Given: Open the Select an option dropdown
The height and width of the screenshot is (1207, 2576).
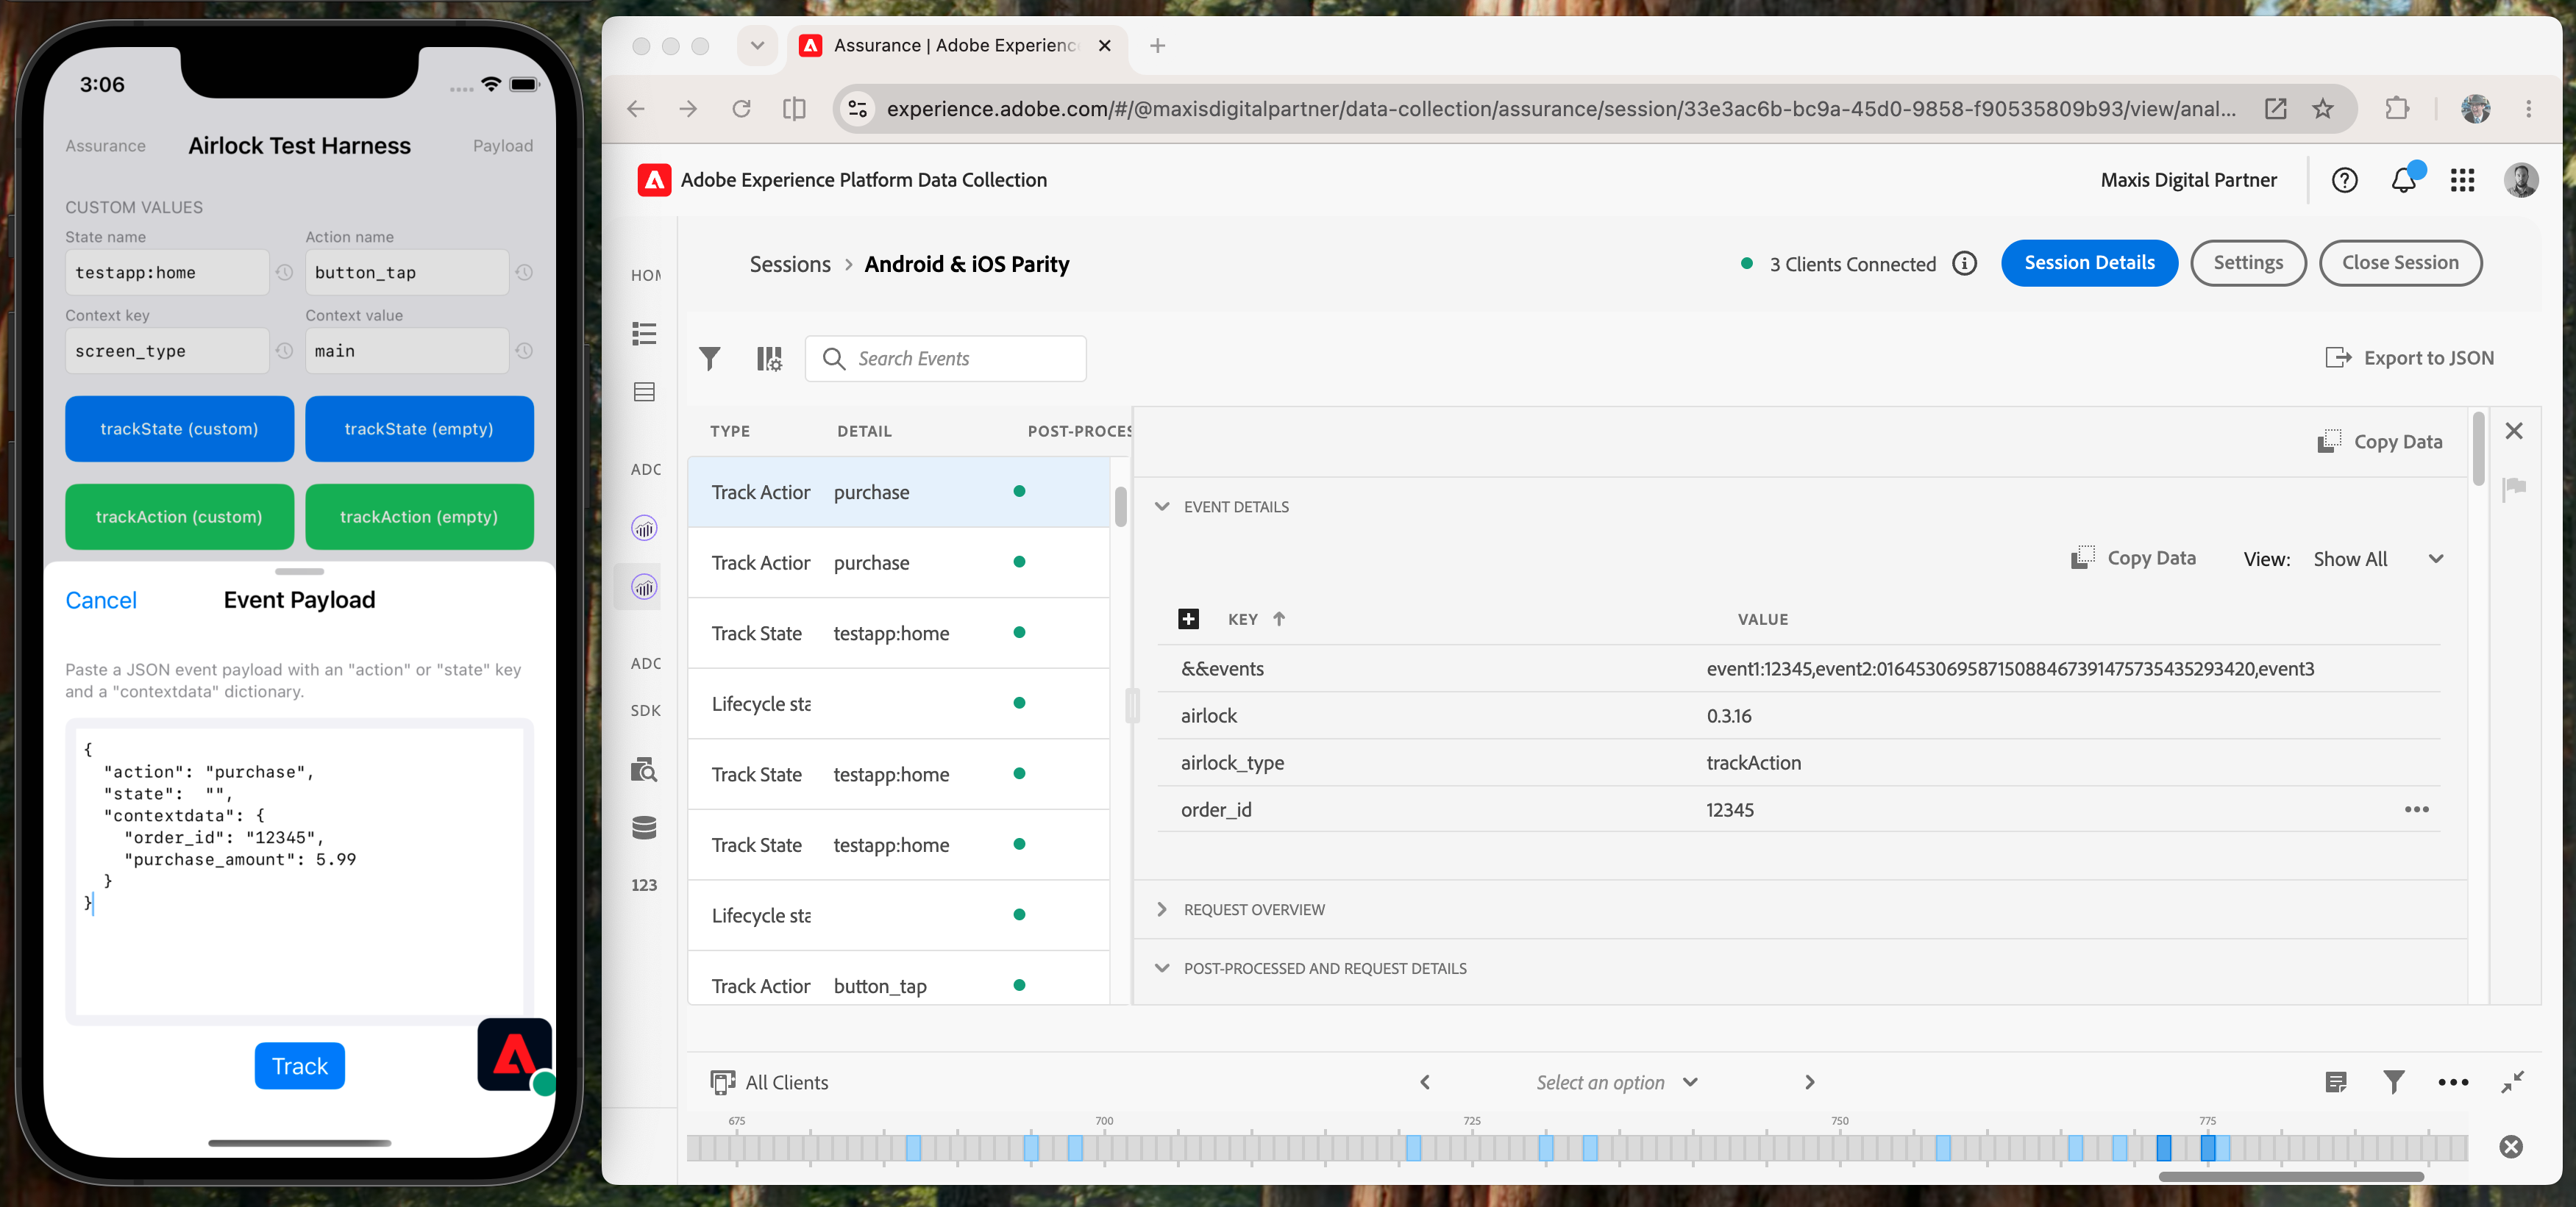Looking at the screenshot, I should (1617, 1082).
